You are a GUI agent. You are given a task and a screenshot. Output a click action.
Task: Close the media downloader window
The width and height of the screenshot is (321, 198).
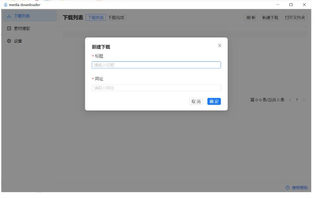[x=304, y=5]
